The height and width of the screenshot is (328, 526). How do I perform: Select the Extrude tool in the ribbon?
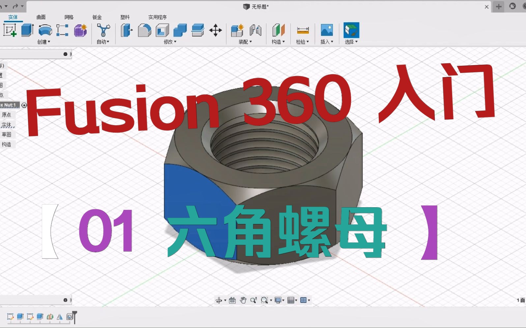tap(27, 30)
